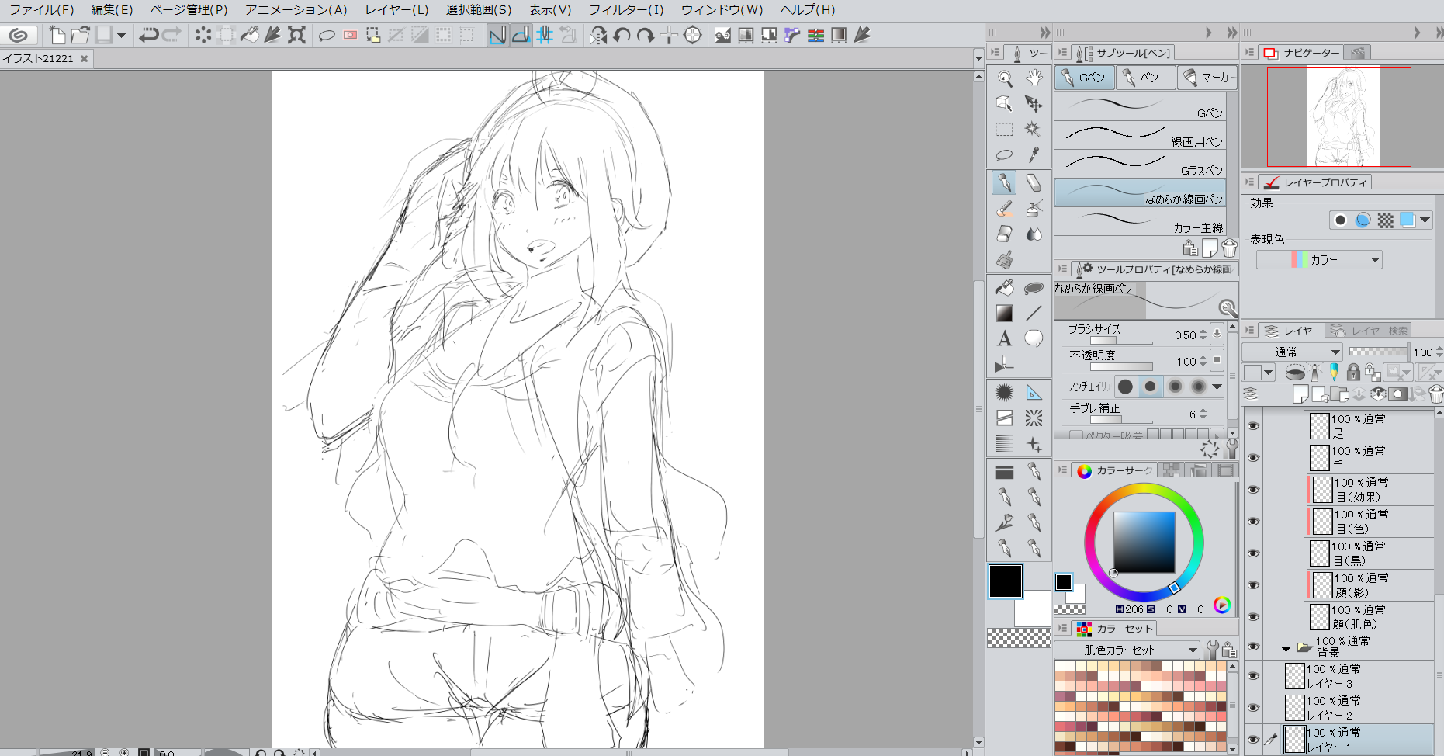This screenshot has height=756, width=1444.
Task: Hide the 背景 folder eye icon
Action: (1253, 647)
